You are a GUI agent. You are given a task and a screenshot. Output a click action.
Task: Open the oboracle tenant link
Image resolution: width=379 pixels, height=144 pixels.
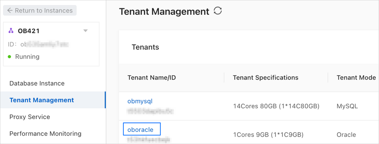click(141, 130)
